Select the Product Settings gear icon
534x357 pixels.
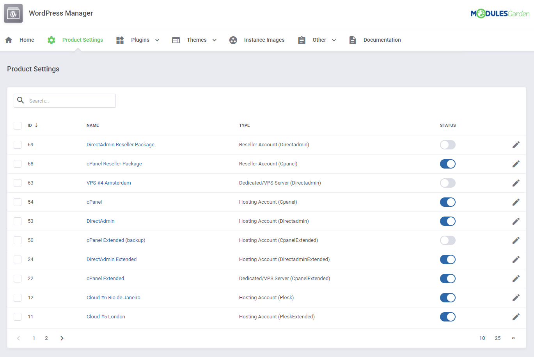(x=51, y=39)
